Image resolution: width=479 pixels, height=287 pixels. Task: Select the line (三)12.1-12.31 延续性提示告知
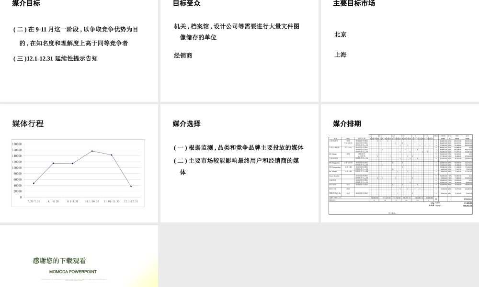click(56, 58)
